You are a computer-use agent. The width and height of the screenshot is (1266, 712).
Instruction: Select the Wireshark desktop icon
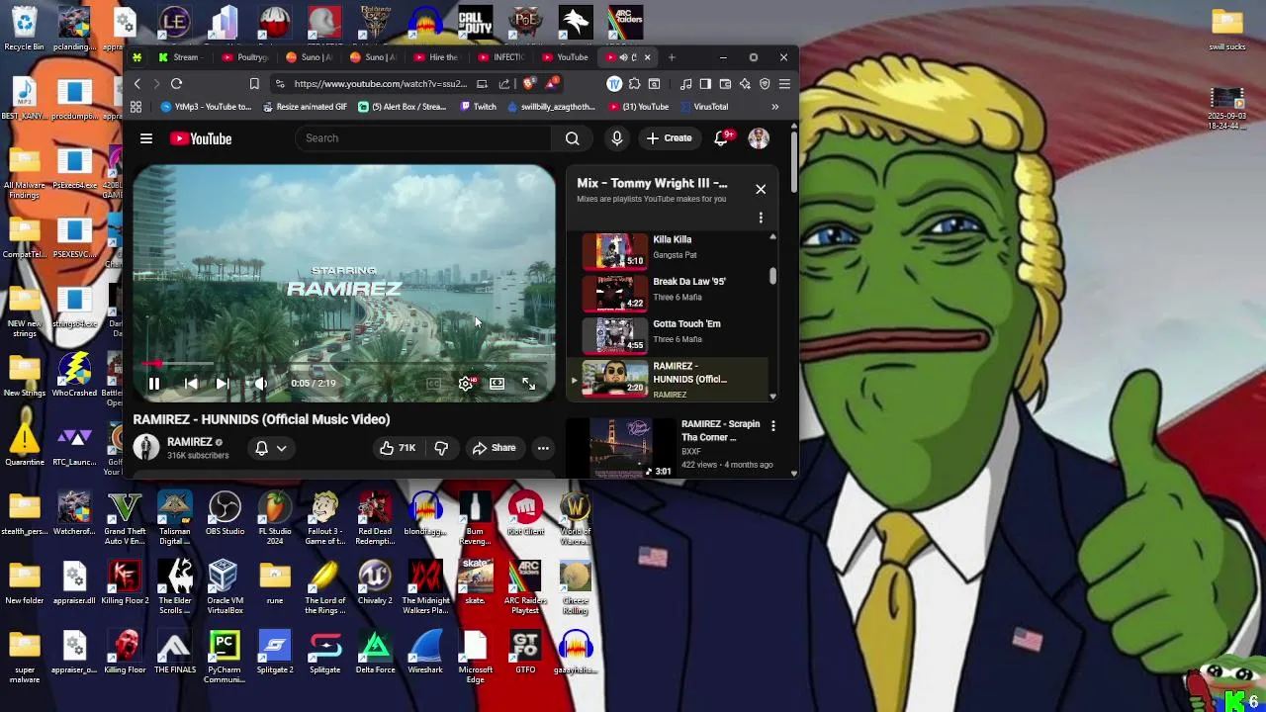425,653
